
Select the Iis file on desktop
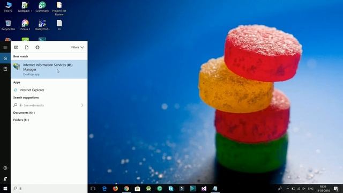click(x=59, y=25)
